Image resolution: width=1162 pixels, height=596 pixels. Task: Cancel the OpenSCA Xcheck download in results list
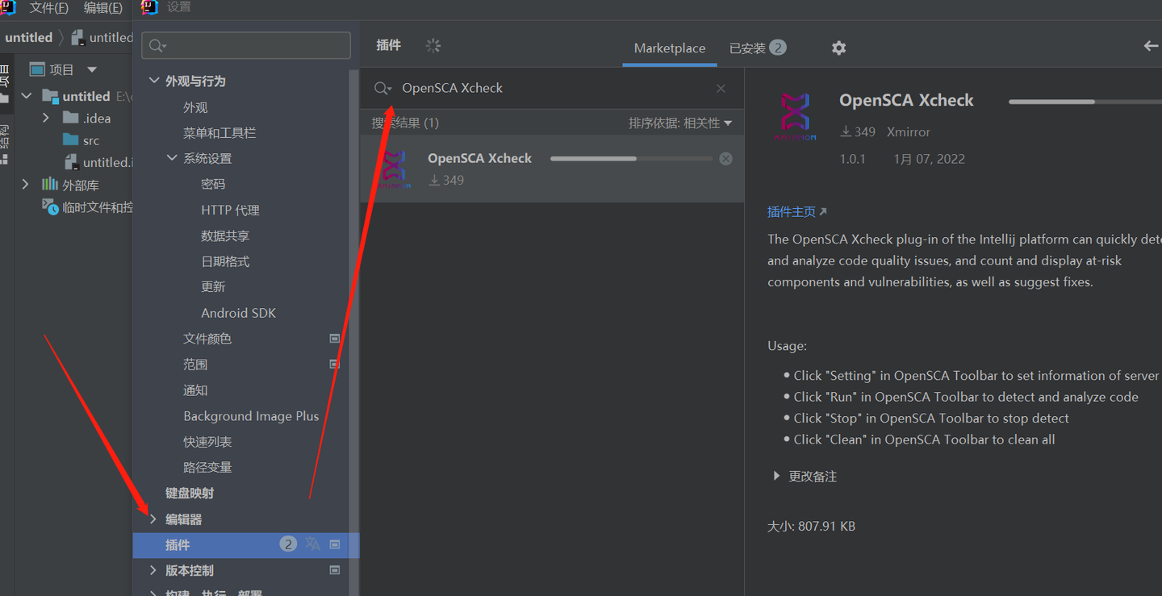point(725,159)
